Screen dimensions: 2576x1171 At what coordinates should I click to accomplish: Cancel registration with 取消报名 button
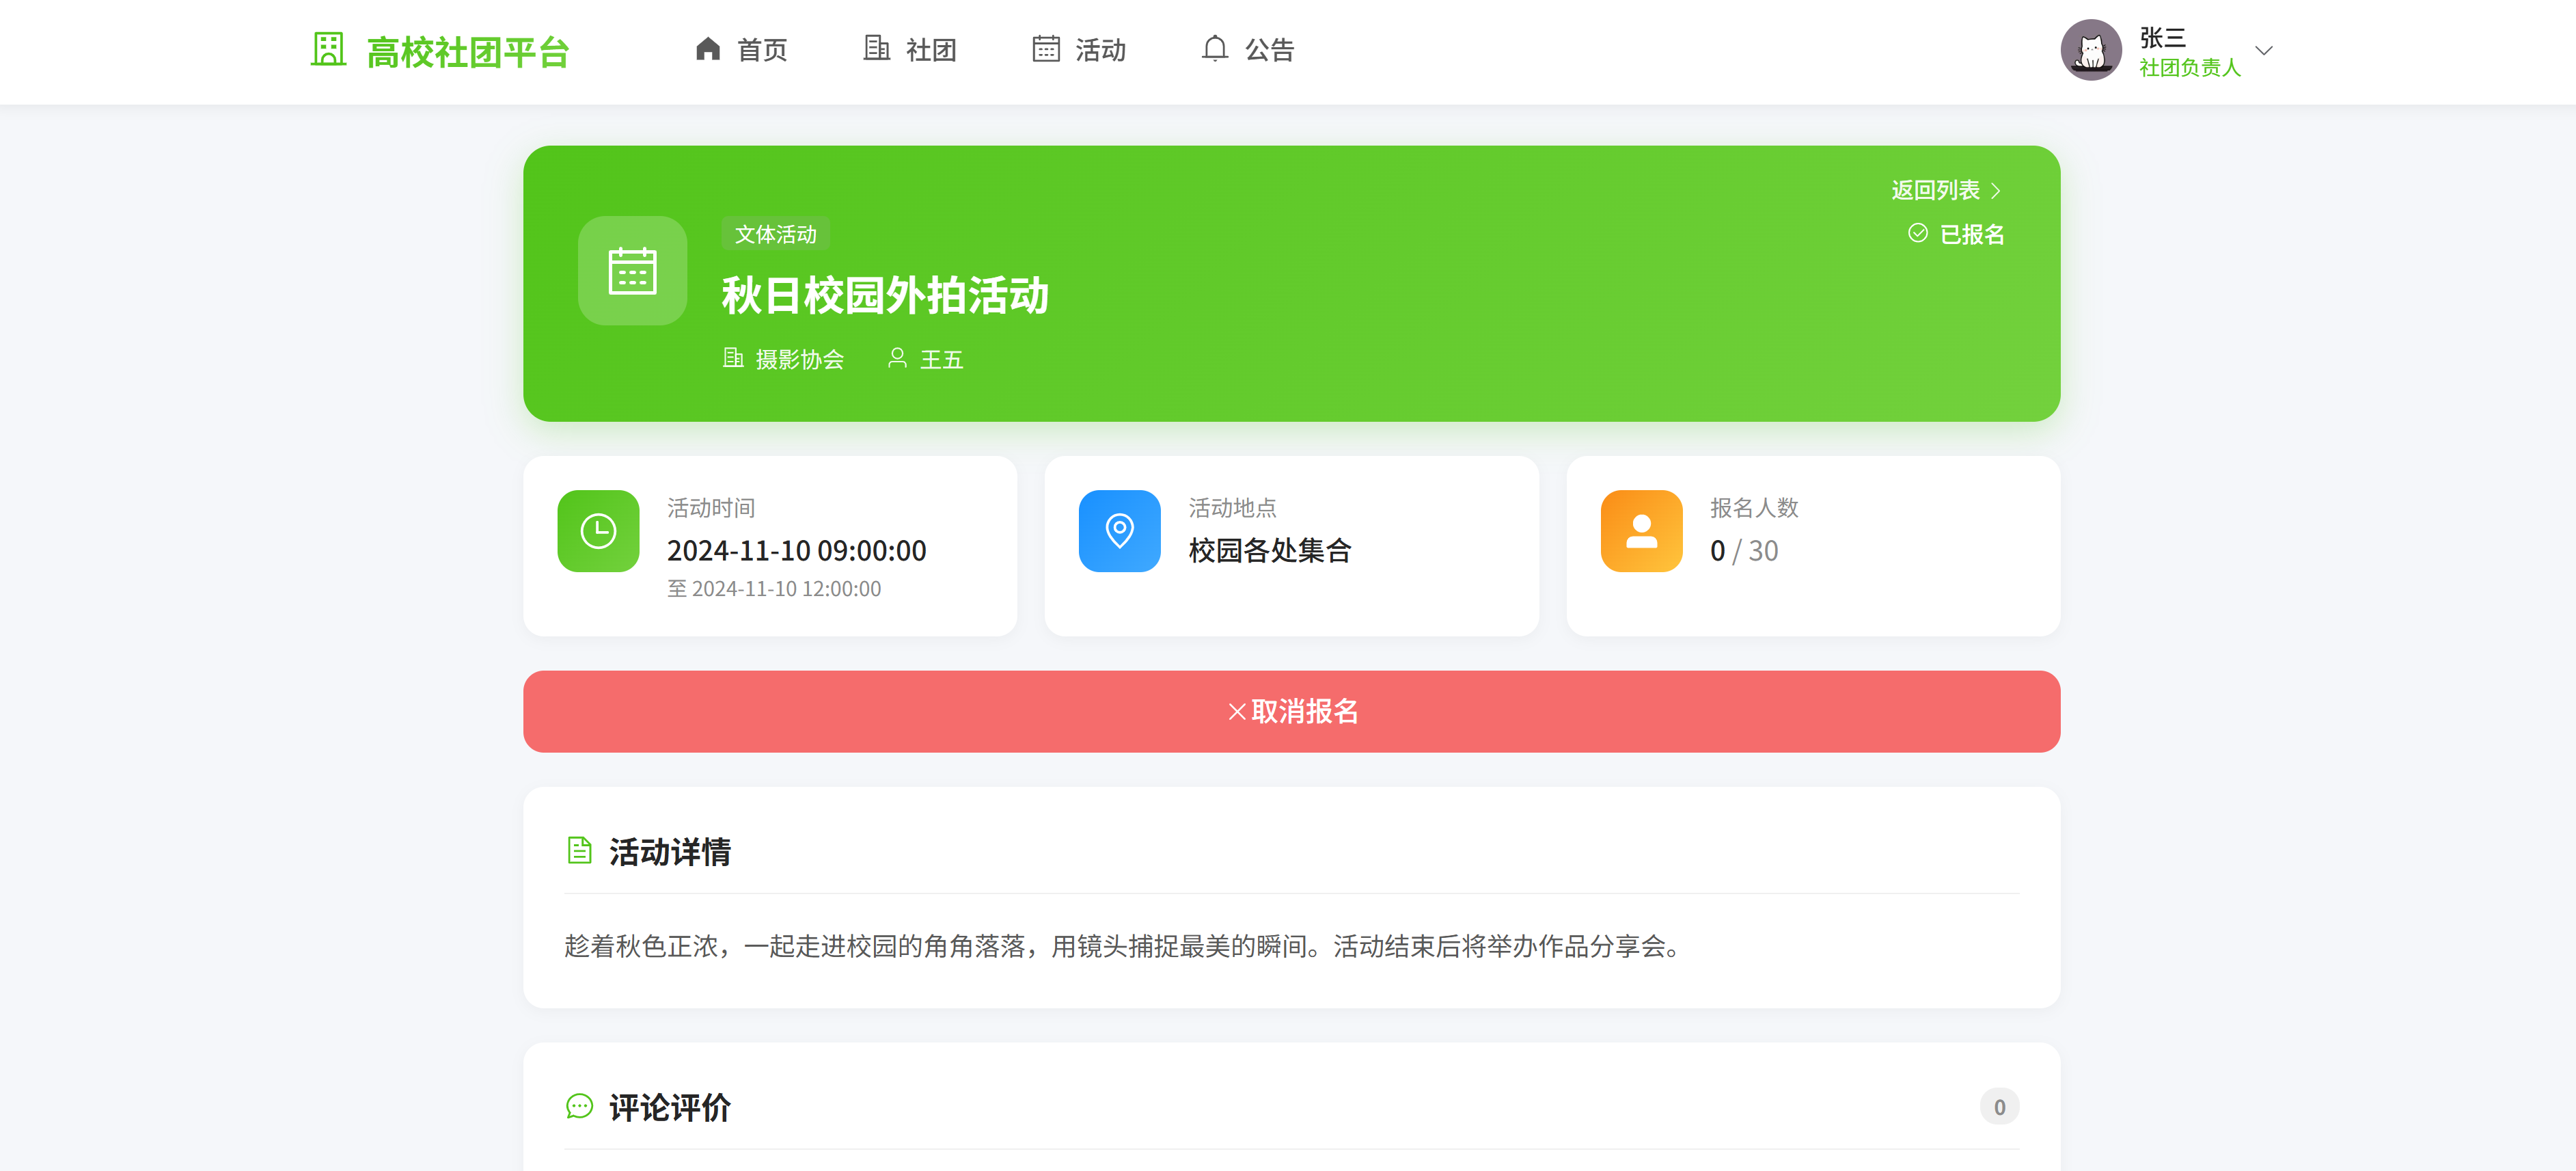click(1292, 711)
